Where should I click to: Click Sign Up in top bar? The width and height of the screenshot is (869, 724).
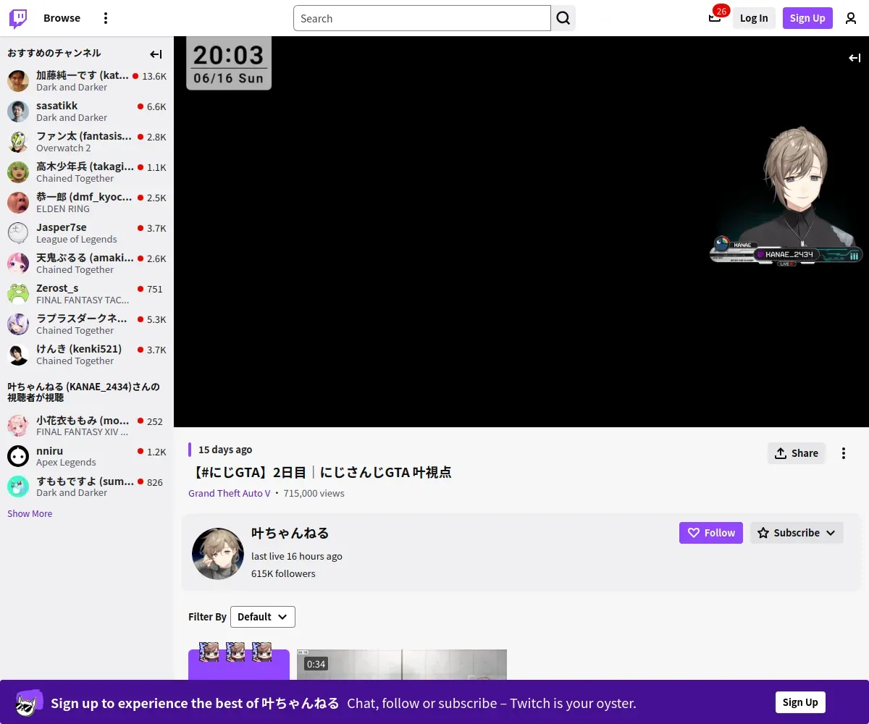(x=807, y=18)
